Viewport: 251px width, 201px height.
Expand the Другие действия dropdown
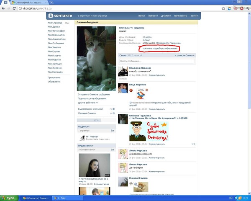point(87,103)
